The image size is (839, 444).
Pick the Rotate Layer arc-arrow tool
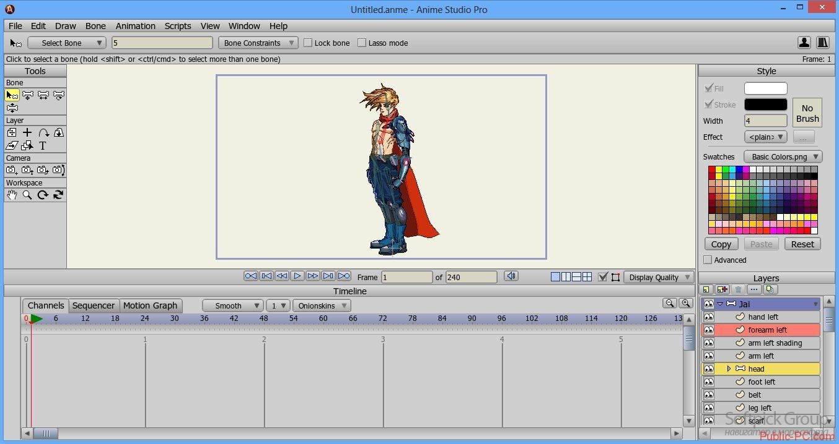pyautogui.click(x=43, y=132)
